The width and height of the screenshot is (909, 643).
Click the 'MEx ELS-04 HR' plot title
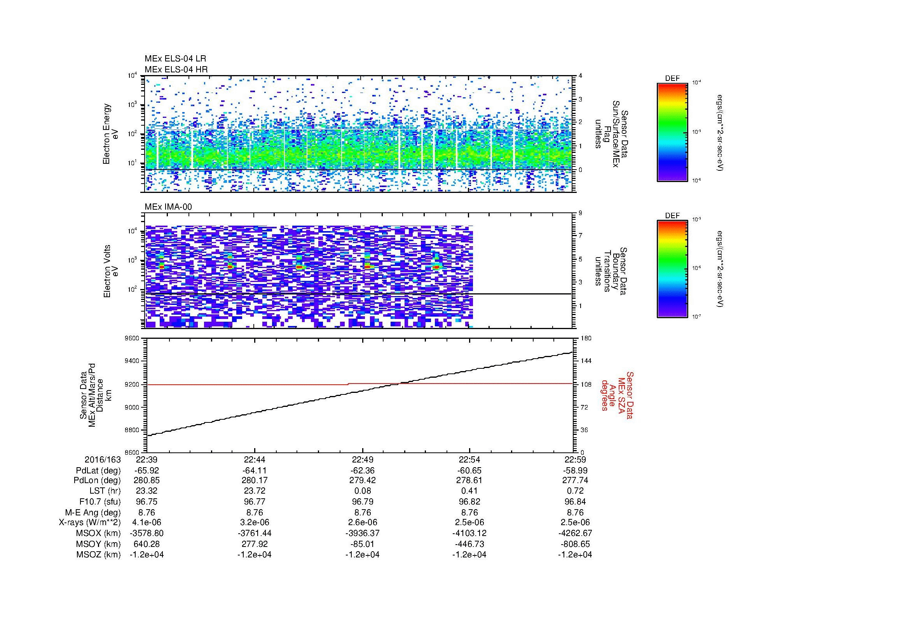tap(176, 69)
